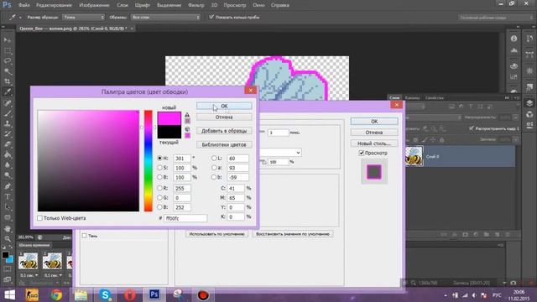Select the H (hue) radio button
Image resolution: width=537 pixels, height=302 pixels.
pos(159,159)
